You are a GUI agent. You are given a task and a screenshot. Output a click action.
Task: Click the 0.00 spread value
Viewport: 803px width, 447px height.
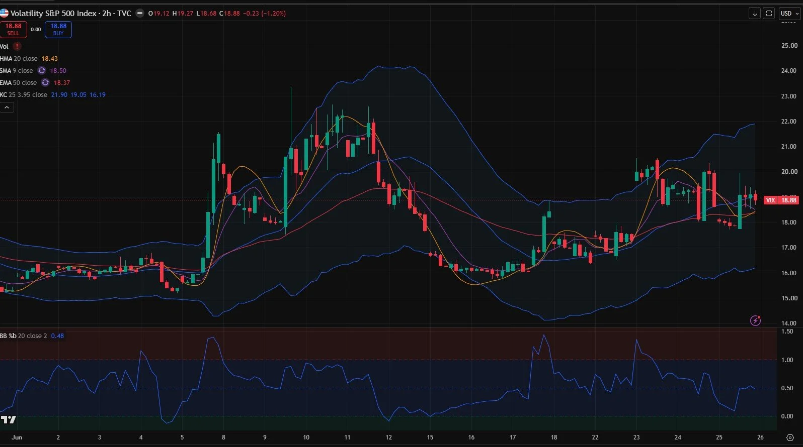coord(36,30)
